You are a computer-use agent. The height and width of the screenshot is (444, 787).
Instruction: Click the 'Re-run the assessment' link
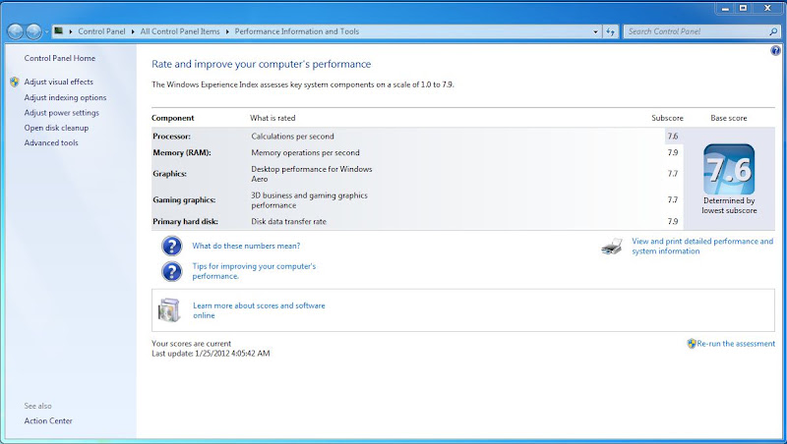[x=736, y=344]
